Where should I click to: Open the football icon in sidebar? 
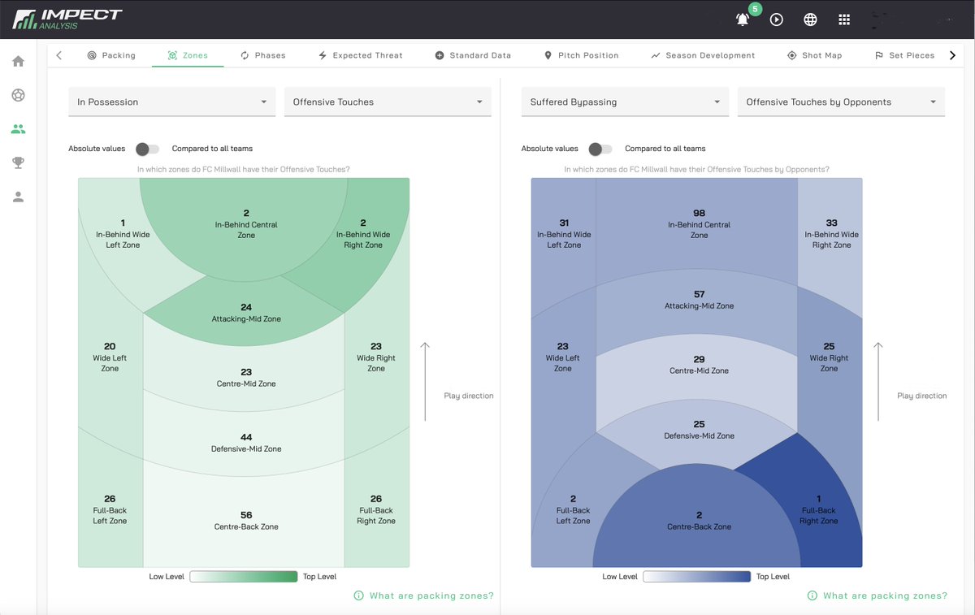point(18,95)
